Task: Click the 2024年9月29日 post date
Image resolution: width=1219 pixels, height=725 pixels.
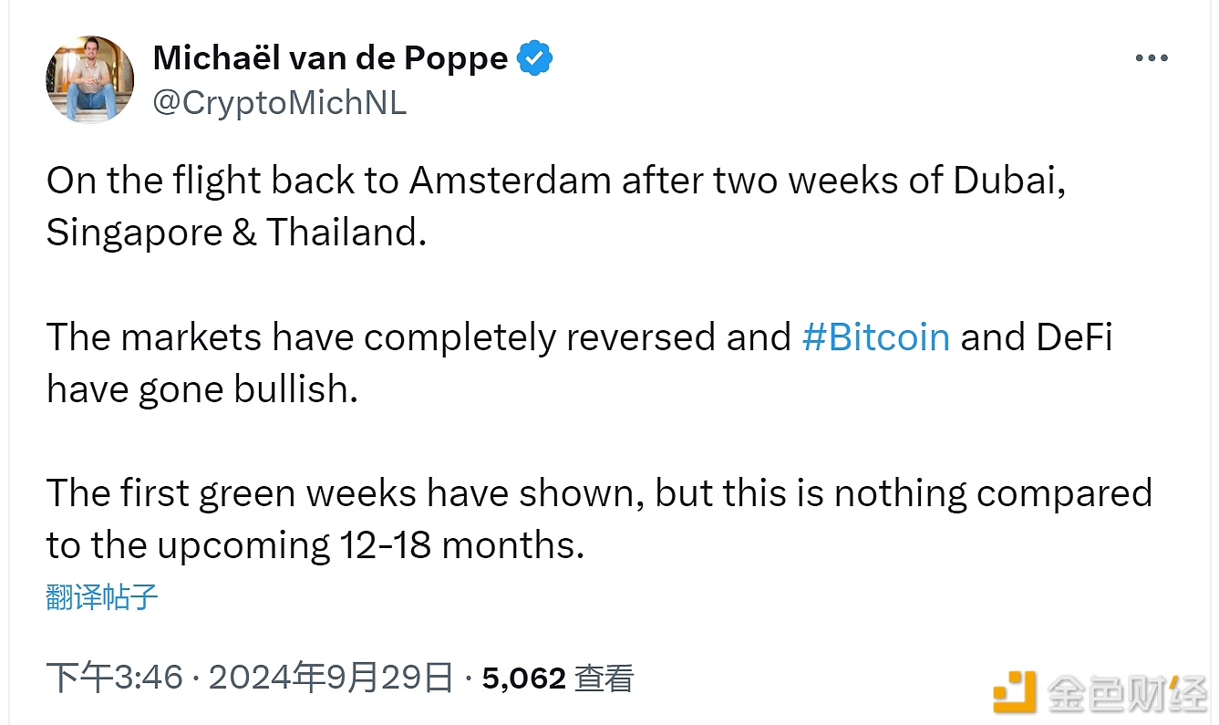Action: [x=331, y=678]
